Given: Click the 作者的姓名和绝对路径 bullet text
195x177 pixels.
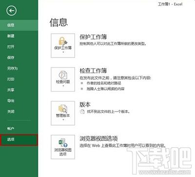Looking at the screenshot, I should click(x=104, y=83).
